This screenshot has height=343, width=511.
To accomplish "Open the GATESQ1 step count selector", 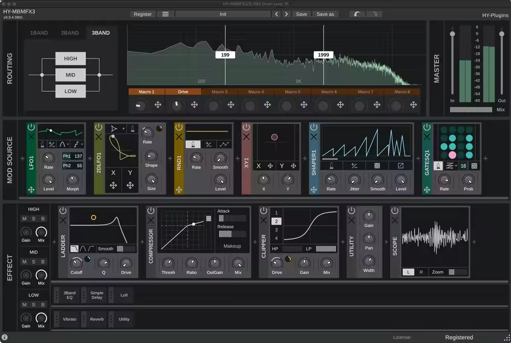I will pyautogui.click(x=463, y=166).
